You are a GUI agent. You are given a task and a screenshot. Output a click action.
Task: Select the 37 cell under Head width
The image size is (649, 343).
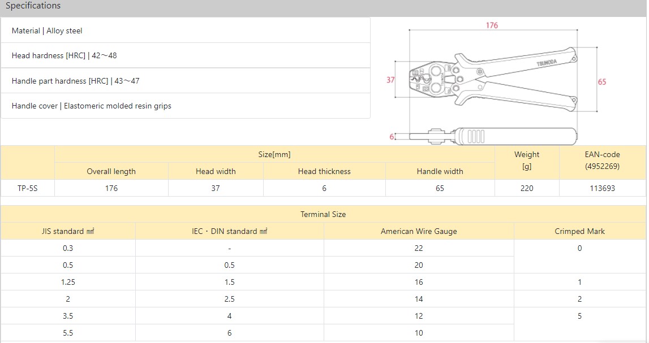point(216,188)
